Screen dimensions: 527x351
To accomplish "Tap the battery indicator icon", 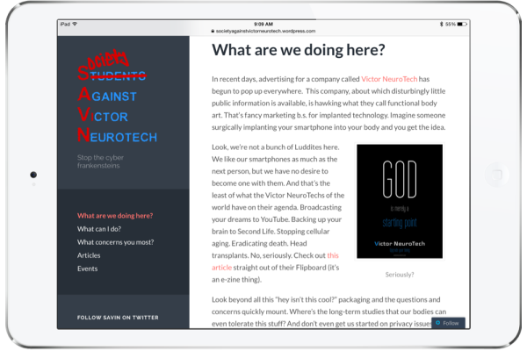I will tap(462, 24).
